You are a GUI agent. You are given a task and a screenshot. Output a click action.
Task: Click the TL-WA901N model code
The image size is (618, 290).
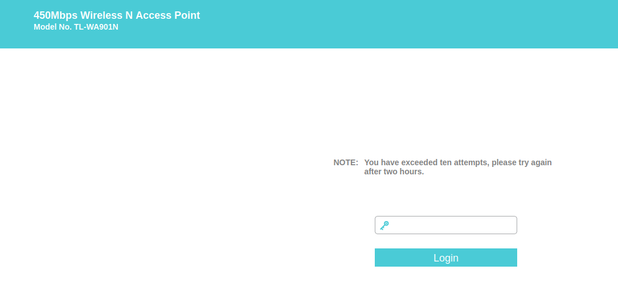pyautogui.click(x=96, y=27)
